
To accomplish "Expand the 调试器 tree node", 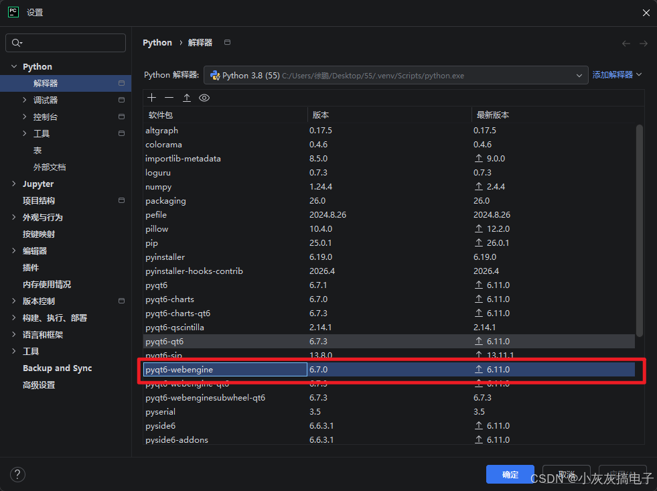I will tap(24, 100).
